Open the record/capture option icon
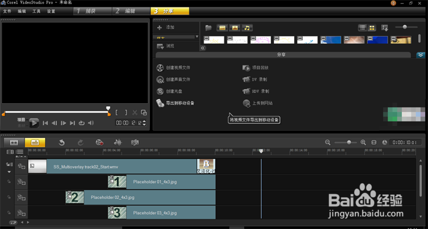The image size is (428, 229). click(99, 142)
